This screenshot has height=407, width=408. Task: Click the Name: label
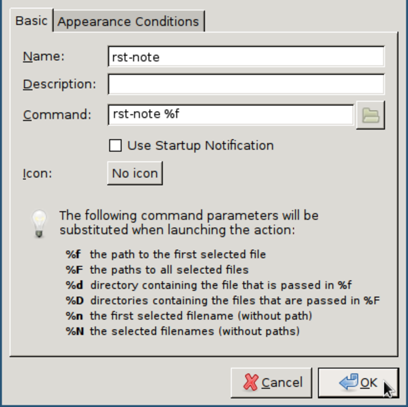[44, 57]
